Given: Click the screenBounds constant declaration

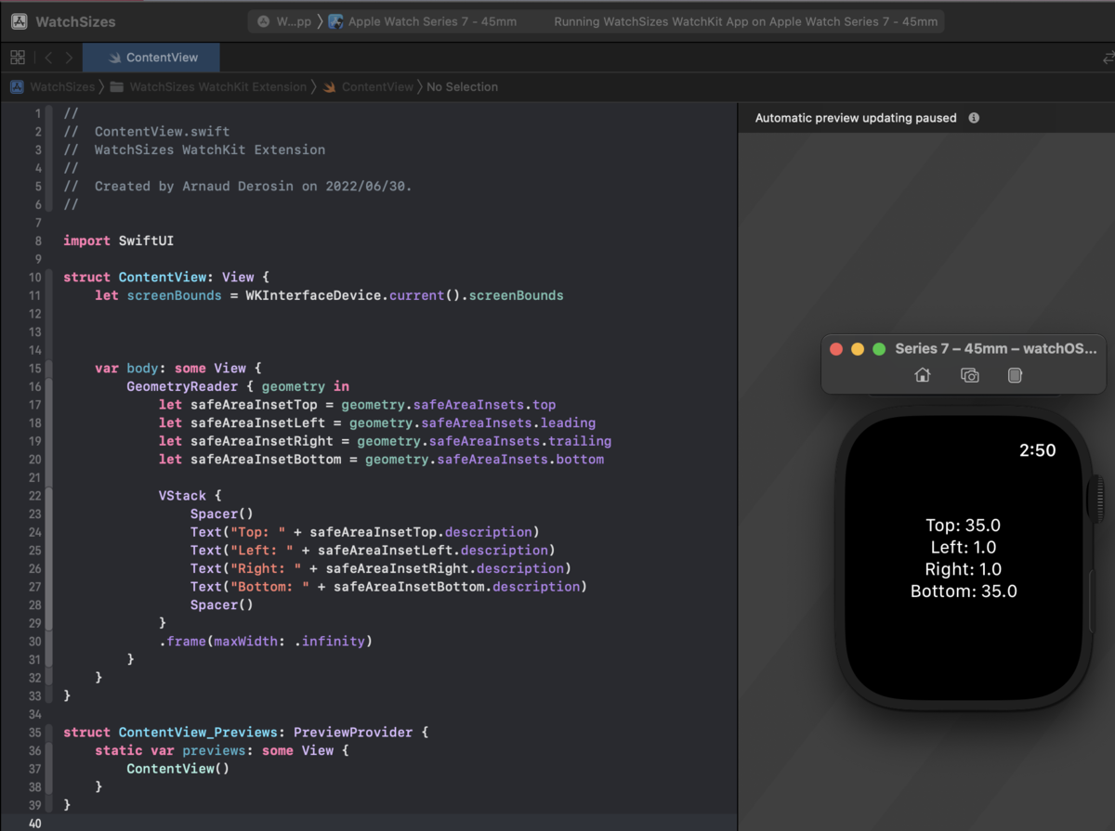Looking at the screenshot, I should 329,295.
